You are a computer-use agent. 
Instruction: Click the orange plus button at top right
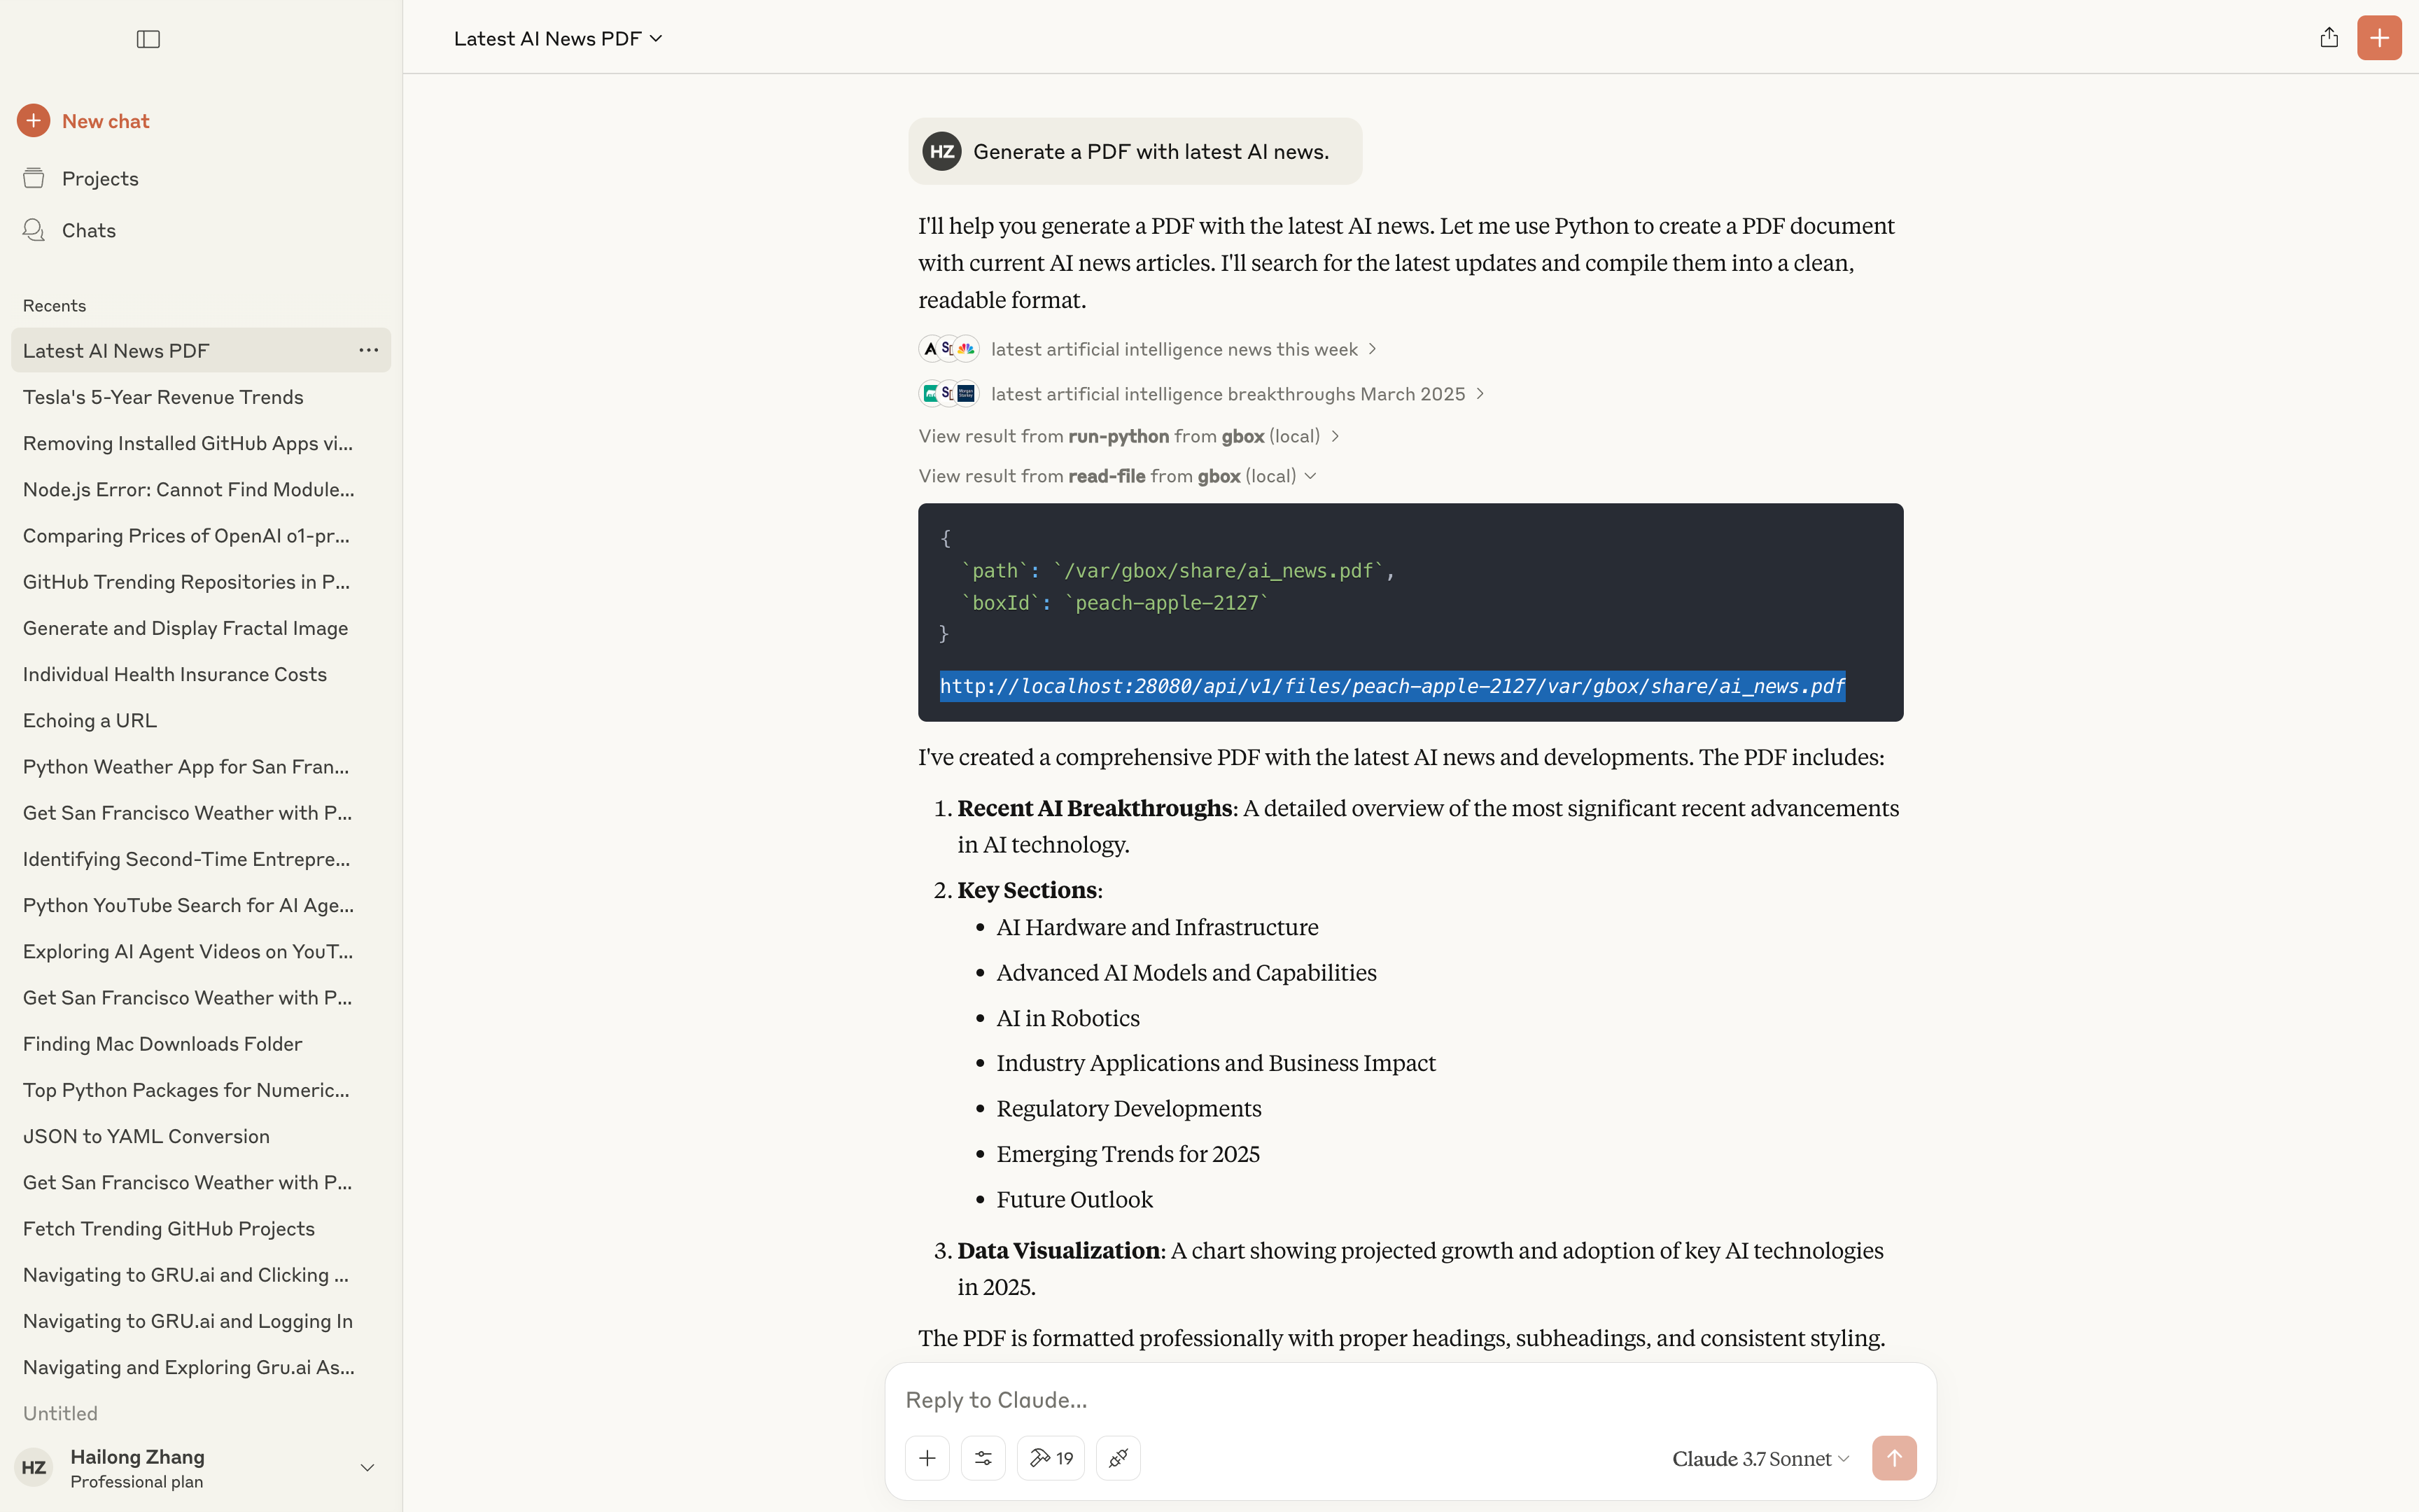pos(2379,38)
